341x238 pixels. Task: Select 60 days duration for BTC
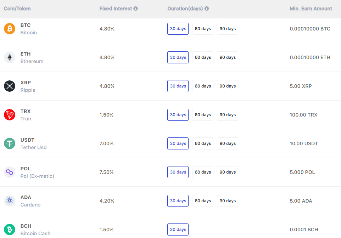click(x=202, y=29)
